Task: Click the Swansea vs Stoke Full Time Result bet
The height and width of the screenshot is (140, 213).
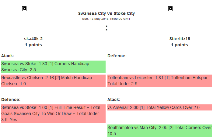Action: [53, 114]
